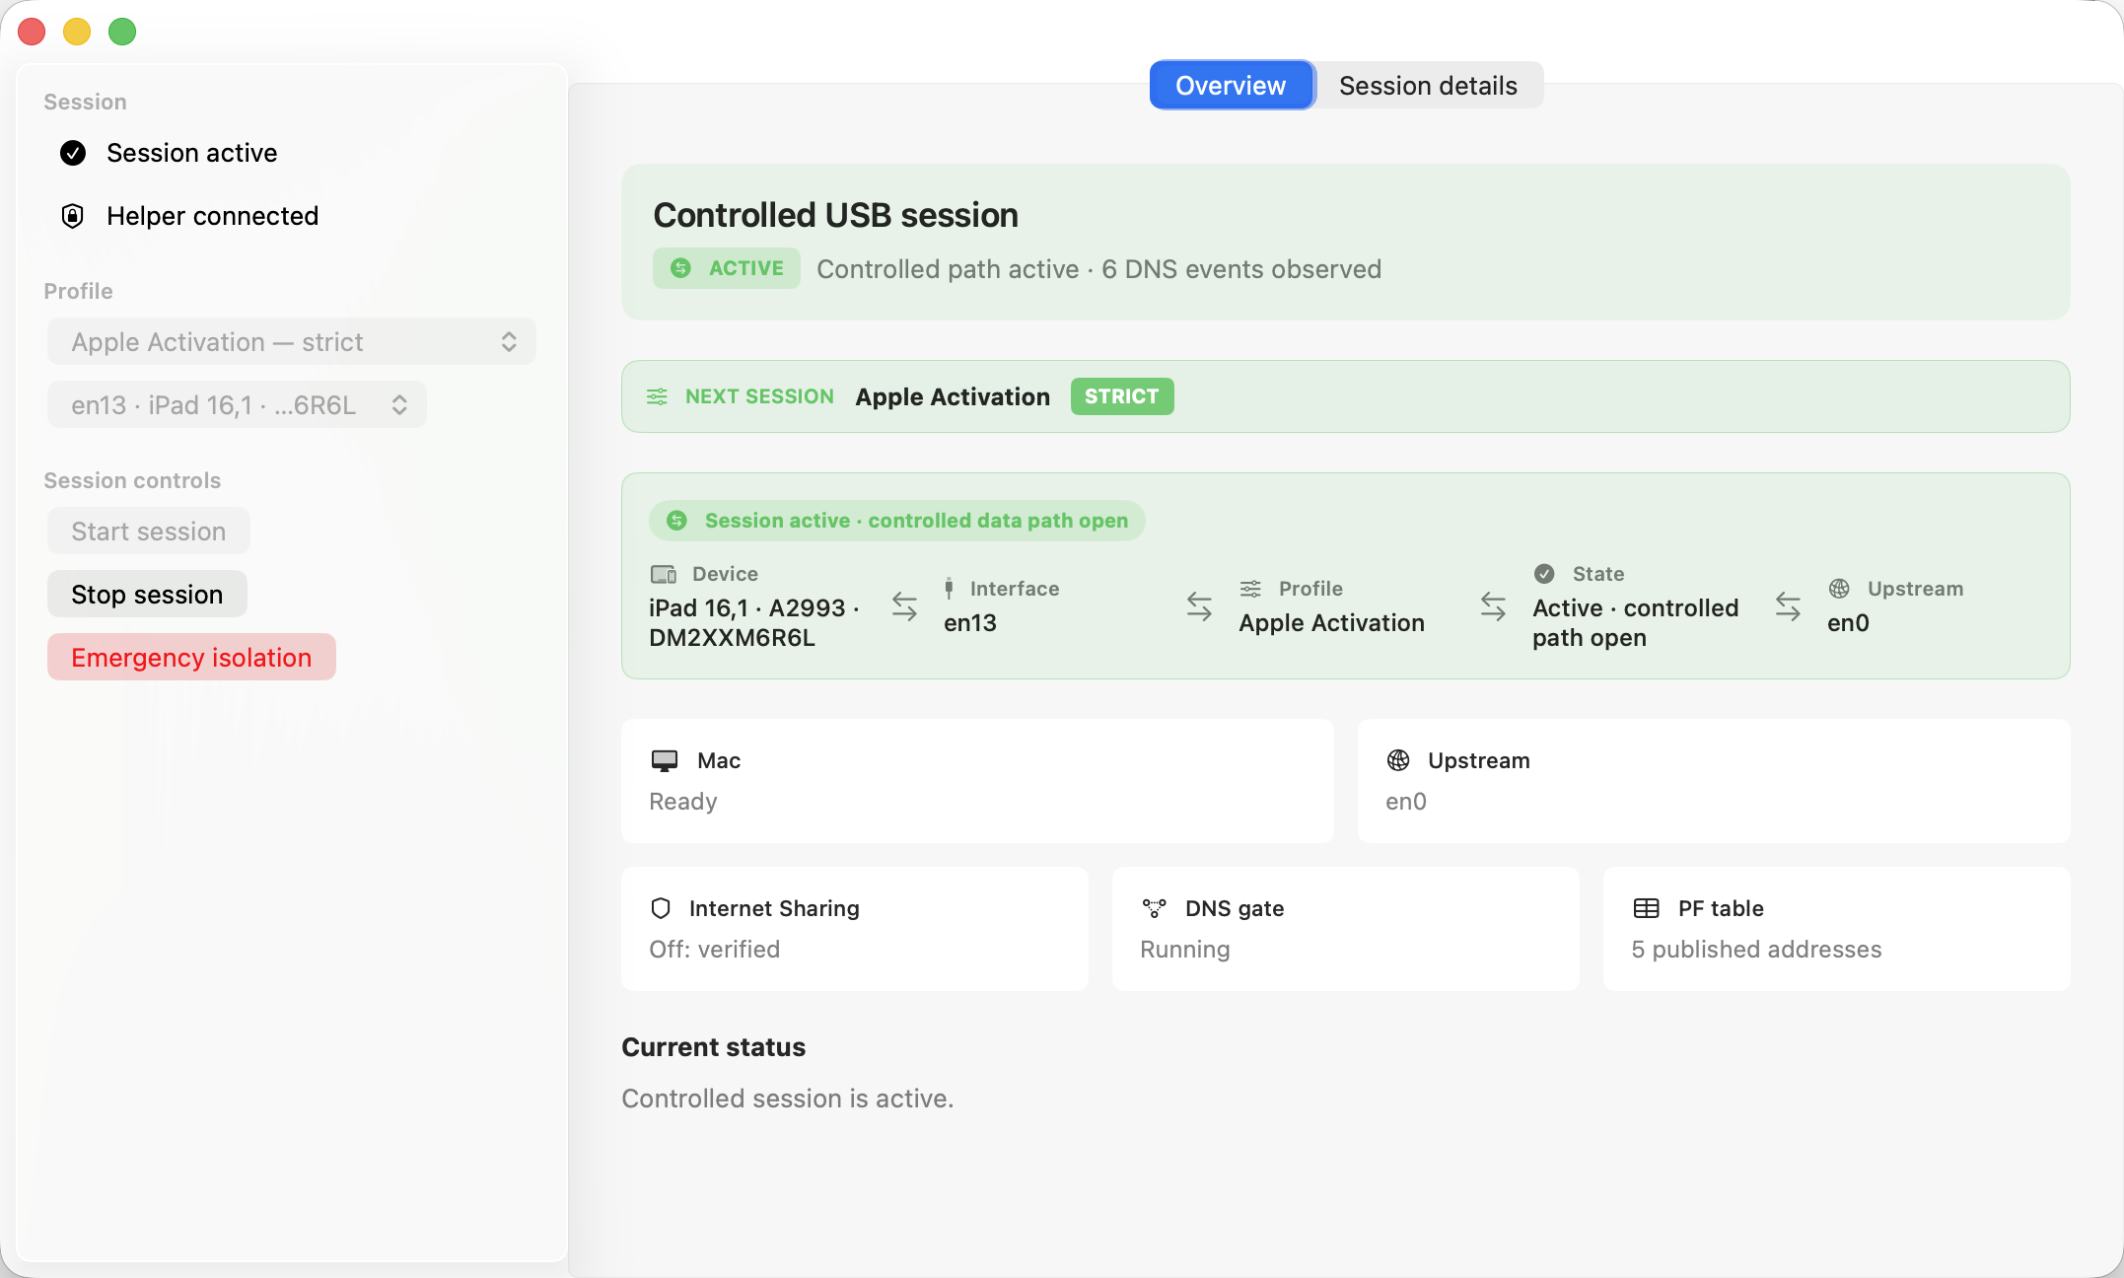Click the arrows icon between State and Upstream

point(1788,605)
